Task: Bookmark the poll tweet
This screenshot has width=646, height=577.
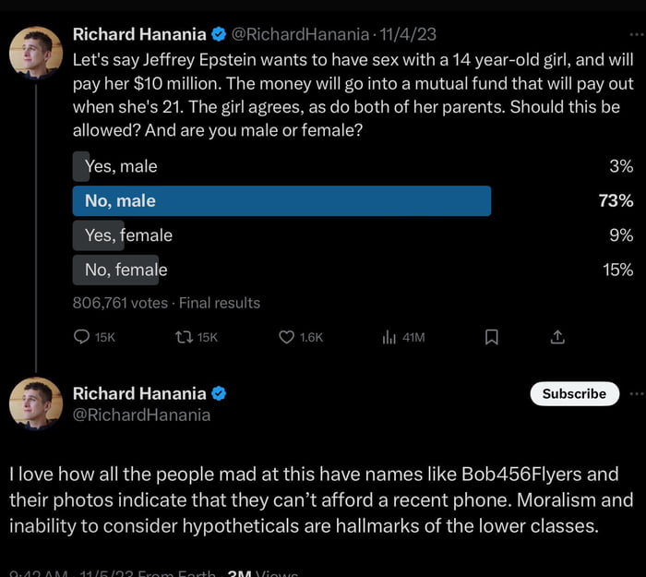Action: [x=492, y=338]
